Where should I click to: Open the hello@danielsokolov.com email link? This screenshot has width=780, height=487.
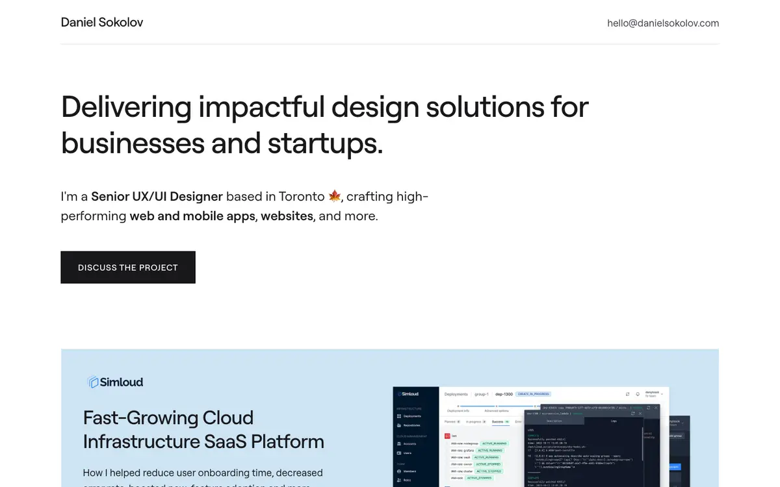tap(663, 23)
